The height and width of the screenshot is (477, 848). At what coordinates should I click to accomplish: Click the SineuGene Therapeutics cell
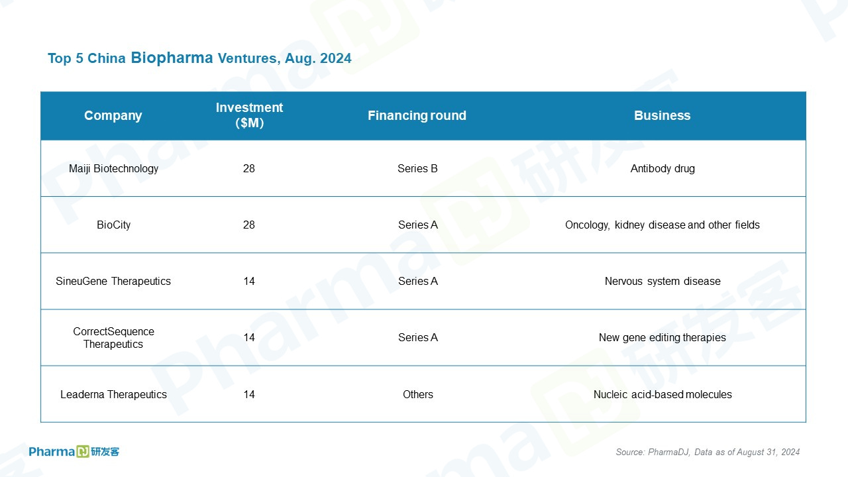click(x=113, y=281)
